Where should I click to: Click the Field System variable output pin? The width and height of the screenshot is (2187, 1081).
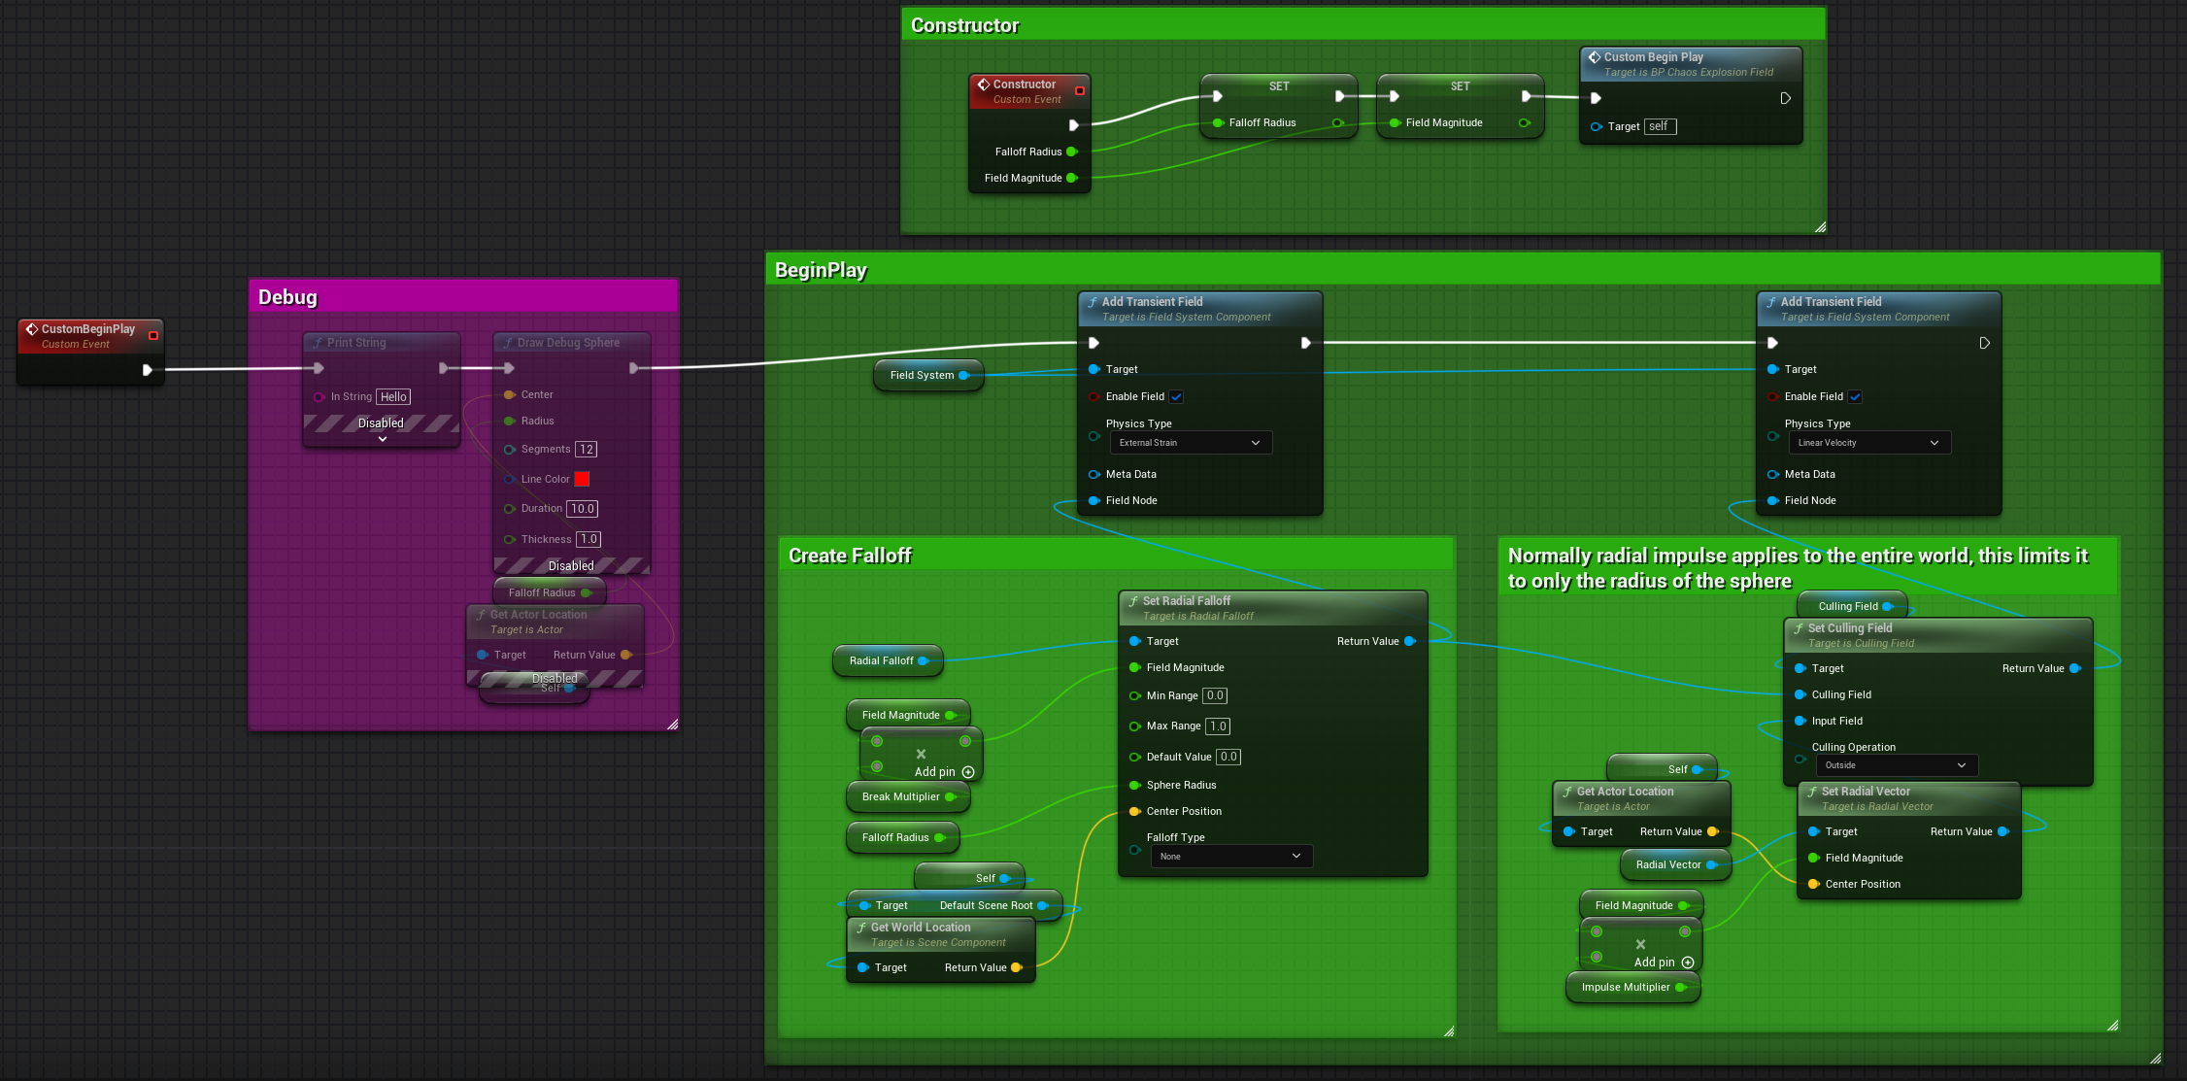pyautogui.click(x=964, y=375)
